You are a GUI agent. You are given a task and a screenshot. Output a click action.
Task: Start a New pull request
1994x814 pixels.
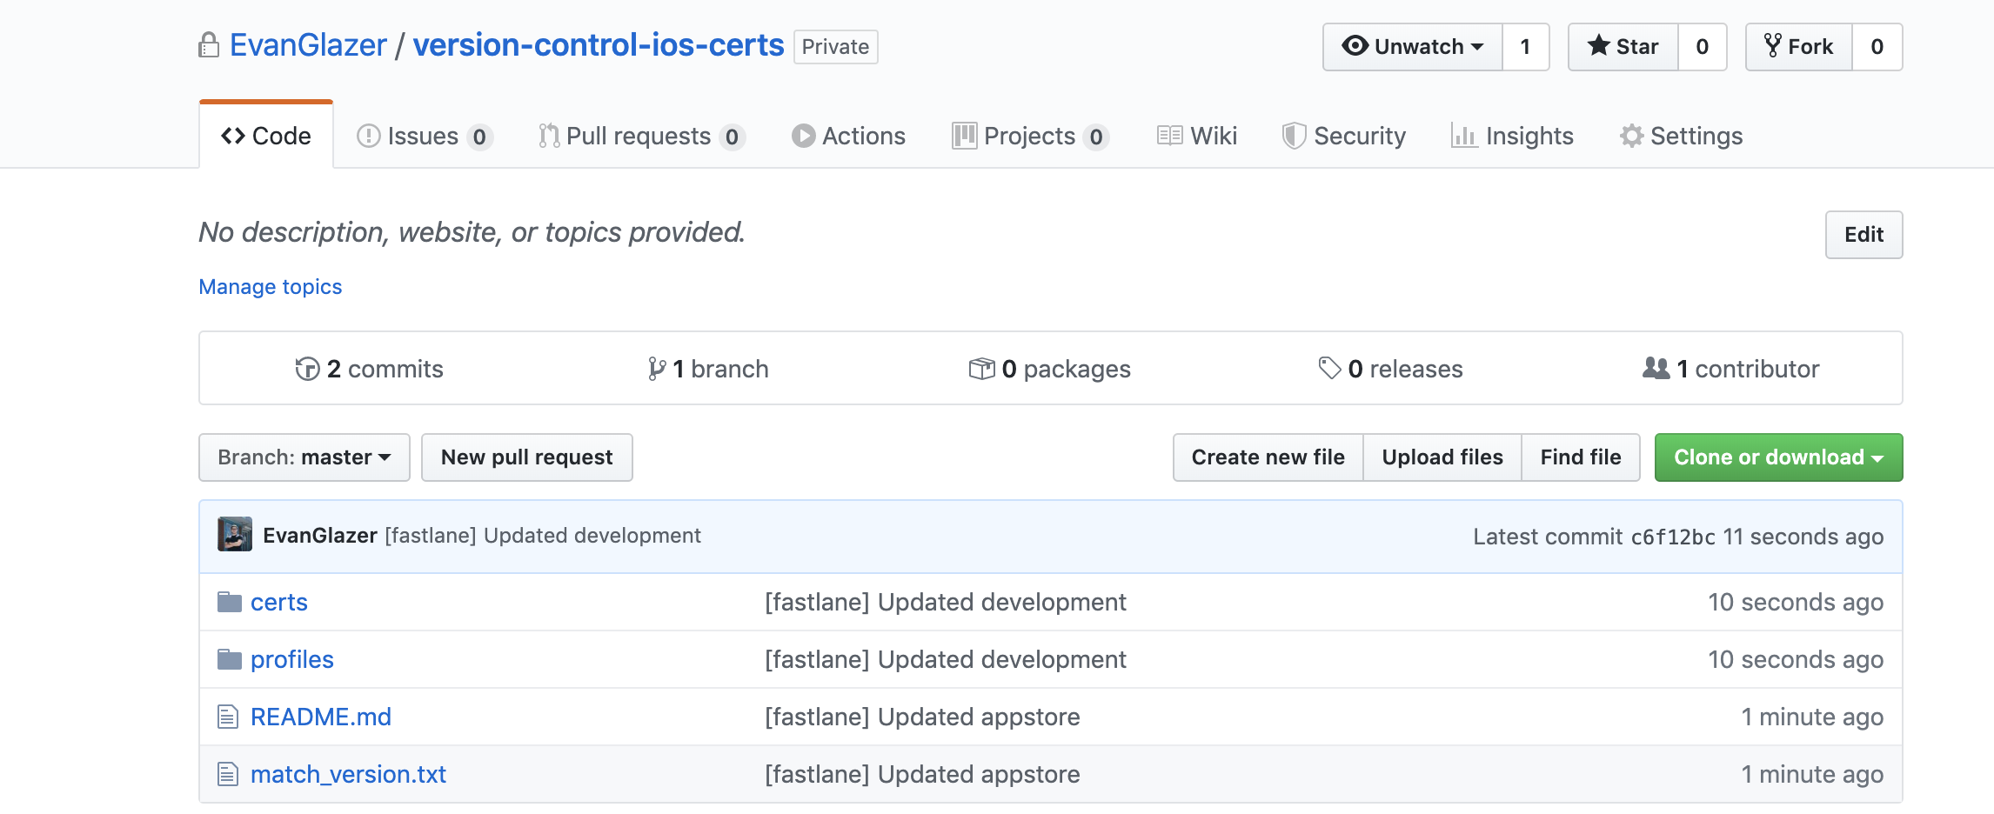527,457
